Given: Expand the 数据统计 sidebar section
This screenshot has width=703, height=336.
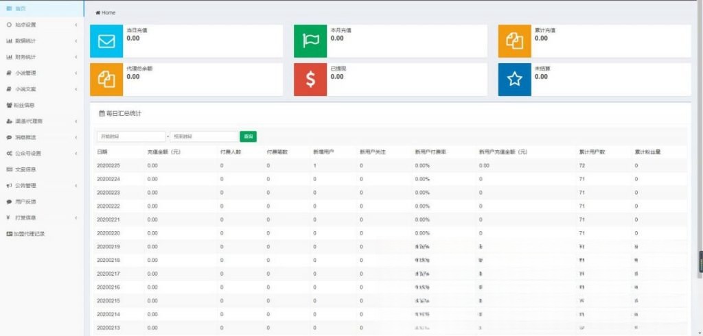Looking at the screenshot, I should pyautogui.click(x=40, y=40).
